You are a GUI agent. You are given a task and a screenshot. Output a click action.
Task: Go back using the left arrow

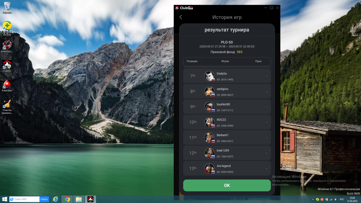tap(180, 17)
